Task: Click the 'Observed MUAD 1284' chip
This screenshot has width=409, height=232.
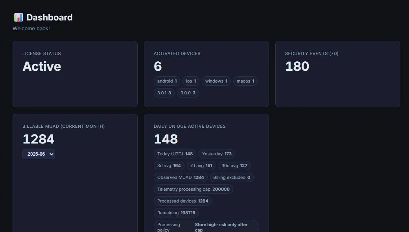Action: point(181,177)
